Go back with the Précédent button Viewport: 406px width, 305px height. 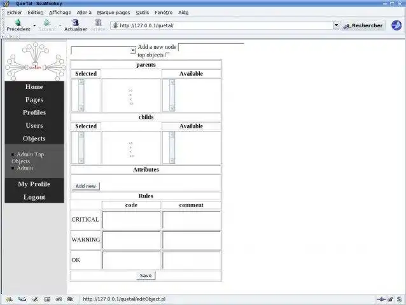click(18, 25)
